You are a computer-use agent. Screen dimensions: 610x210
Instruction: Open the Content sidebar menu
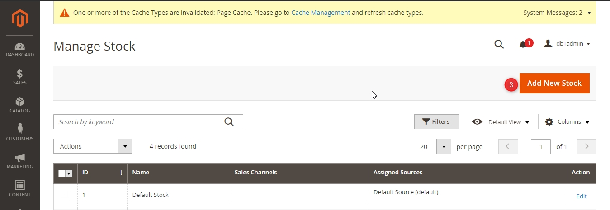tap(20, 190)
